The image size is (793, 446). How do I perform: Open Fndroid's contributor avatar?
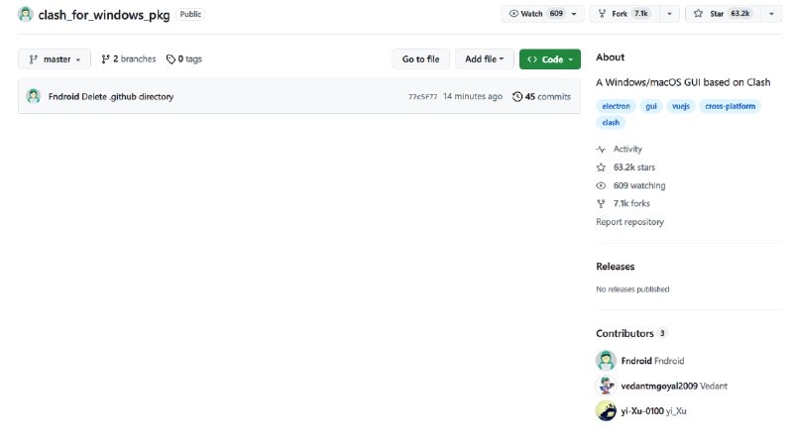606,361
